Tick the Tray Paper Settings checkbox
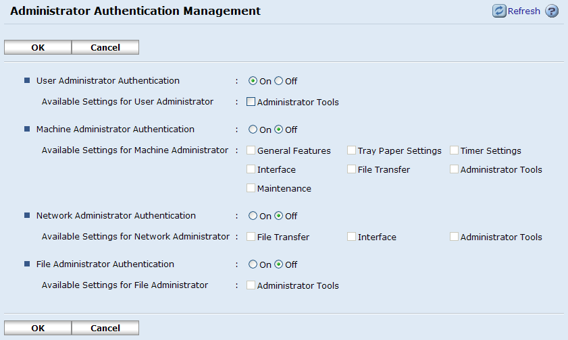 [x=352, y=150]
